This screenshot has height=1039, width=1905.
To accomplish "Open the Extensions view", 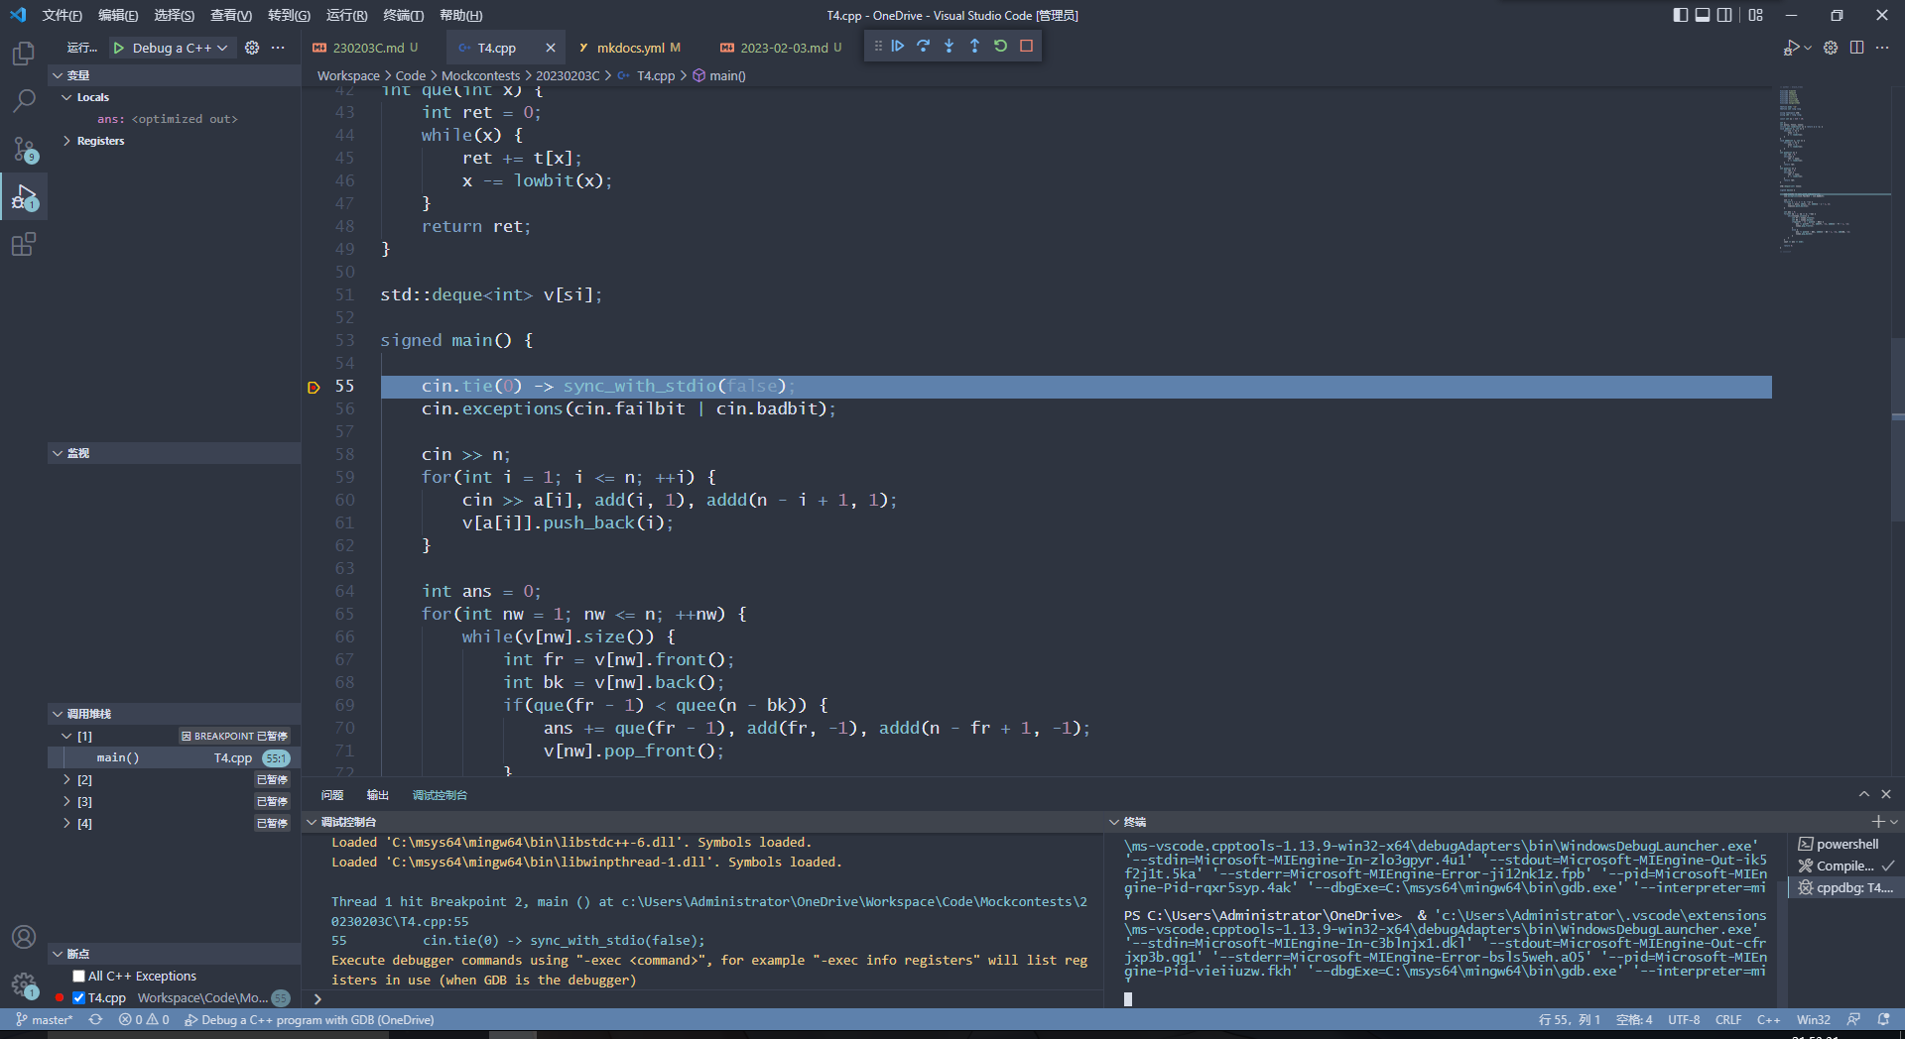I will (x=24, y=244).
